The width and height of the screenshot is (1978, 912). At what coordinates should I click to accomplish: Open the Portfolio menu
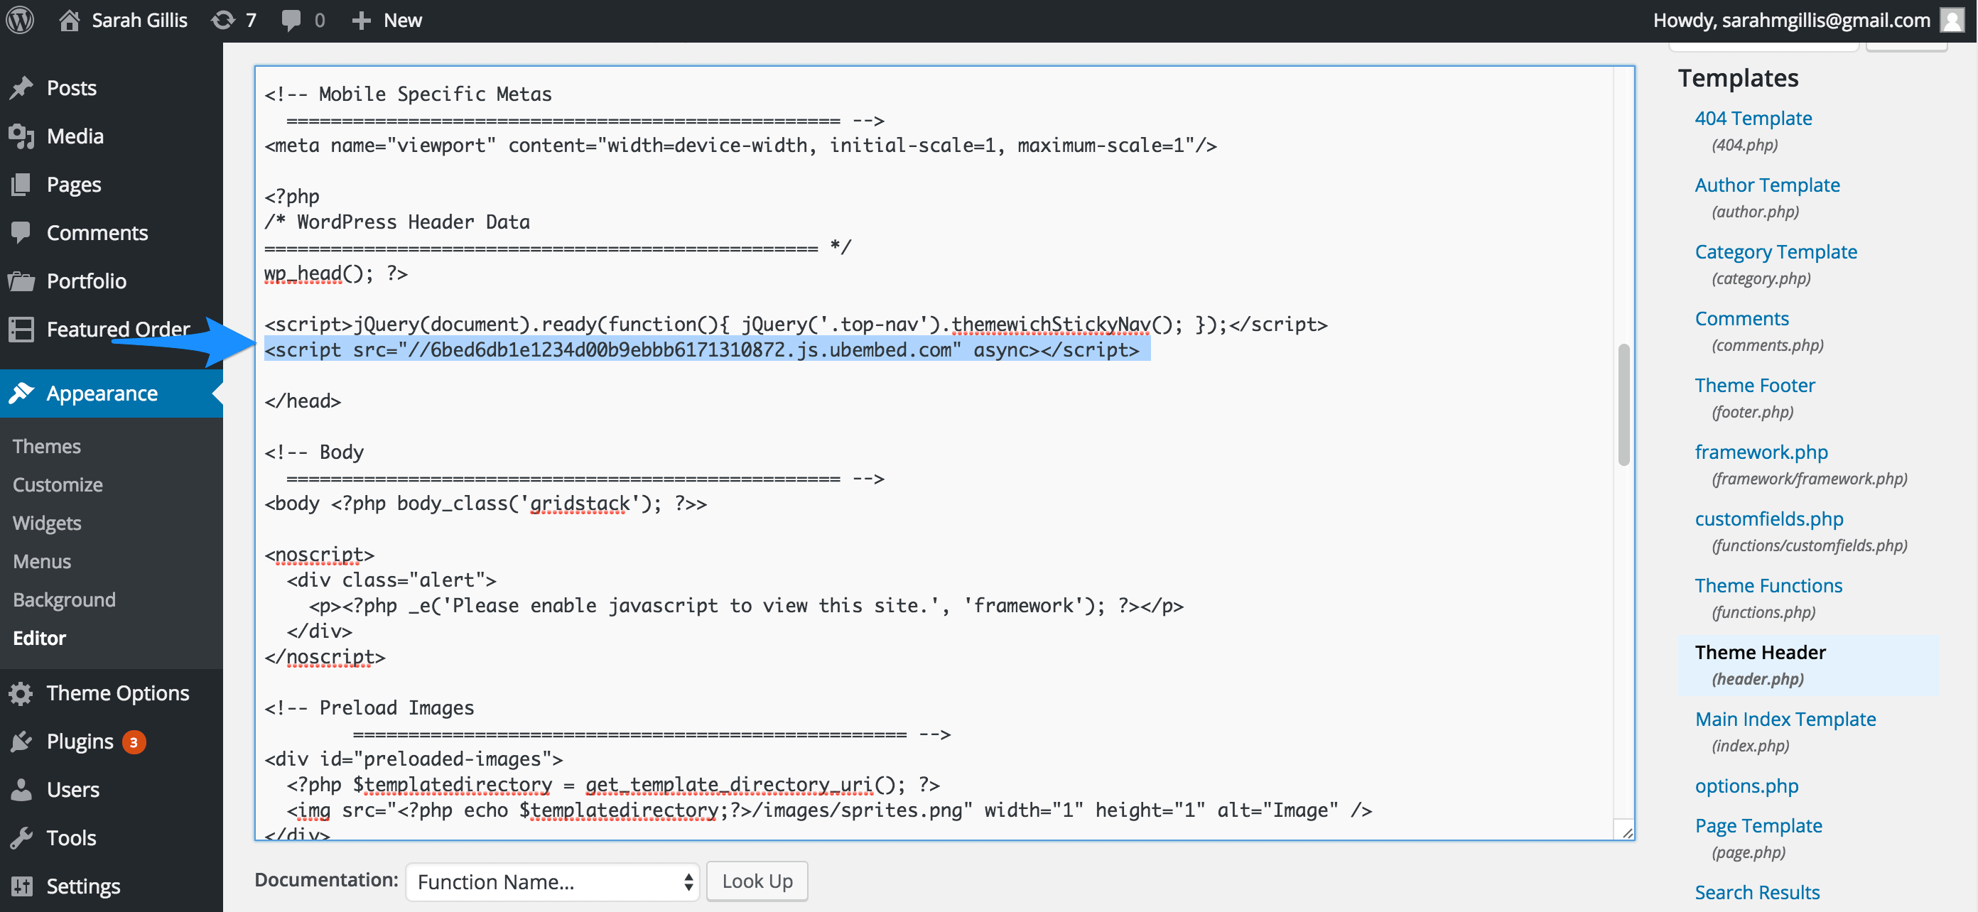(87, 281)
